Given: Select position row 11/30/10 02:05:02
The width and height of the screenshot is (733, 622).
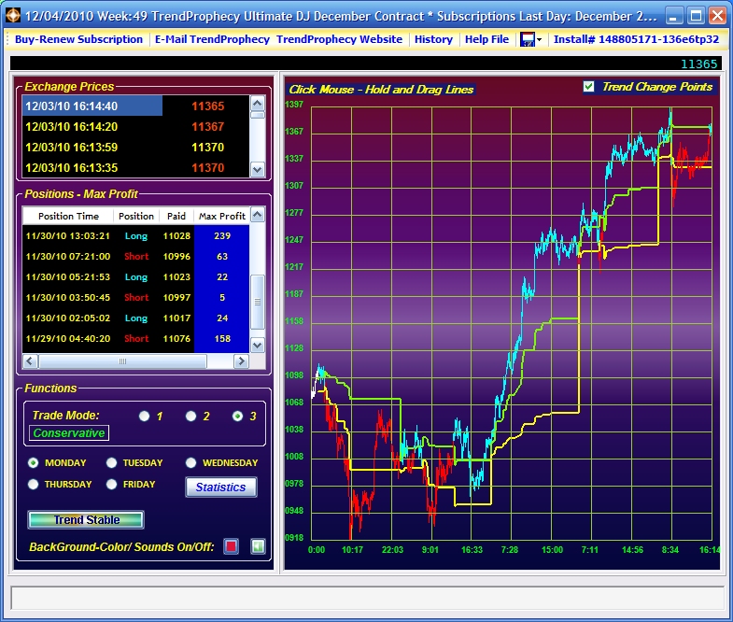Looking at the screenshot, I should tap(135, 318).
